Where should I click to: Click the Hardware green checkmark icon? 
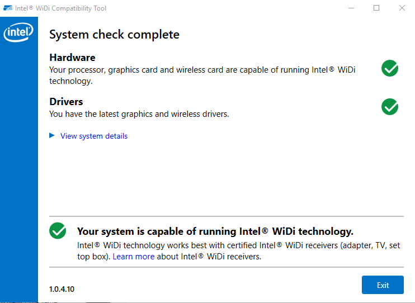coord(390,68)
